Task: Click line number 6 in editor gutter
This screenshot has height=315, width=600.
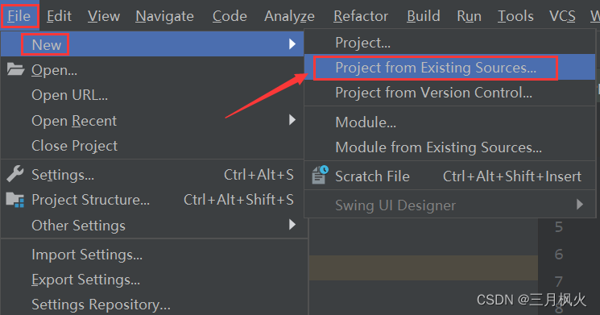Action: tap(559, 254)
